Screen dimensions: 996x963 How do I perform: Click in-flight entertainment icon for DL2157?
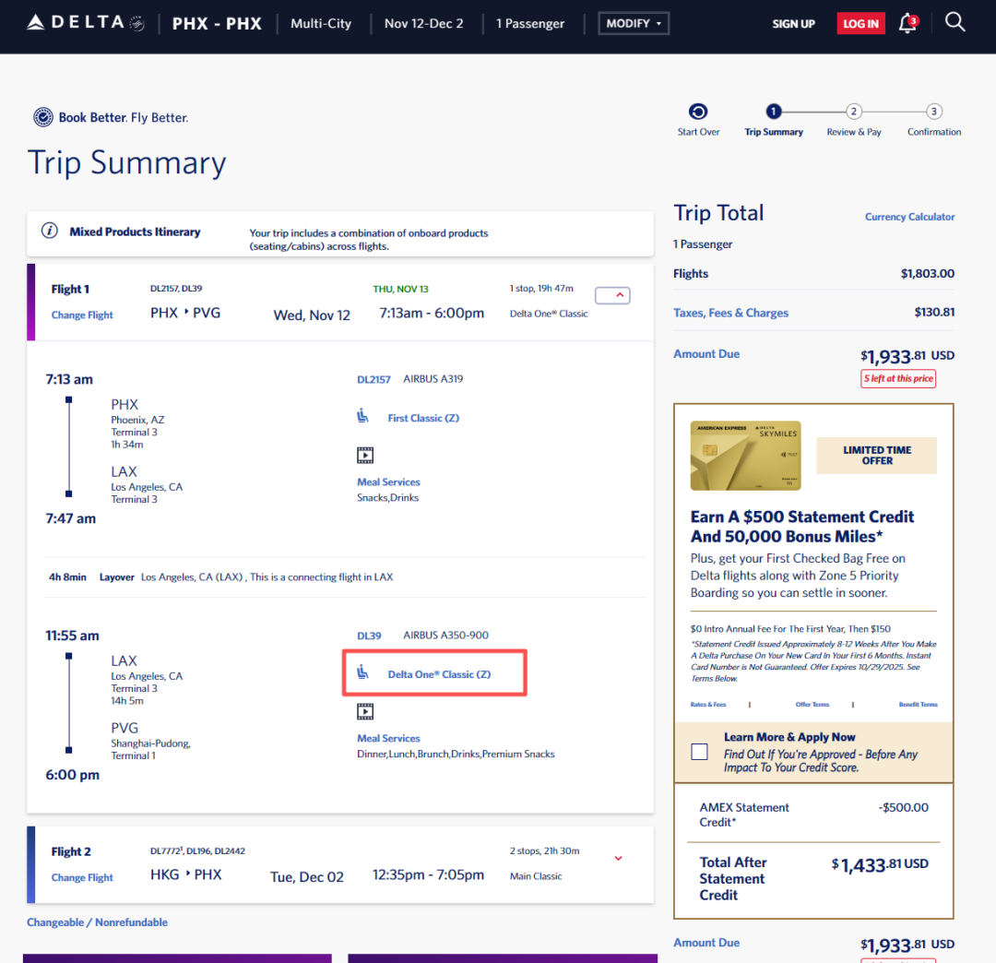click(365, 455)
